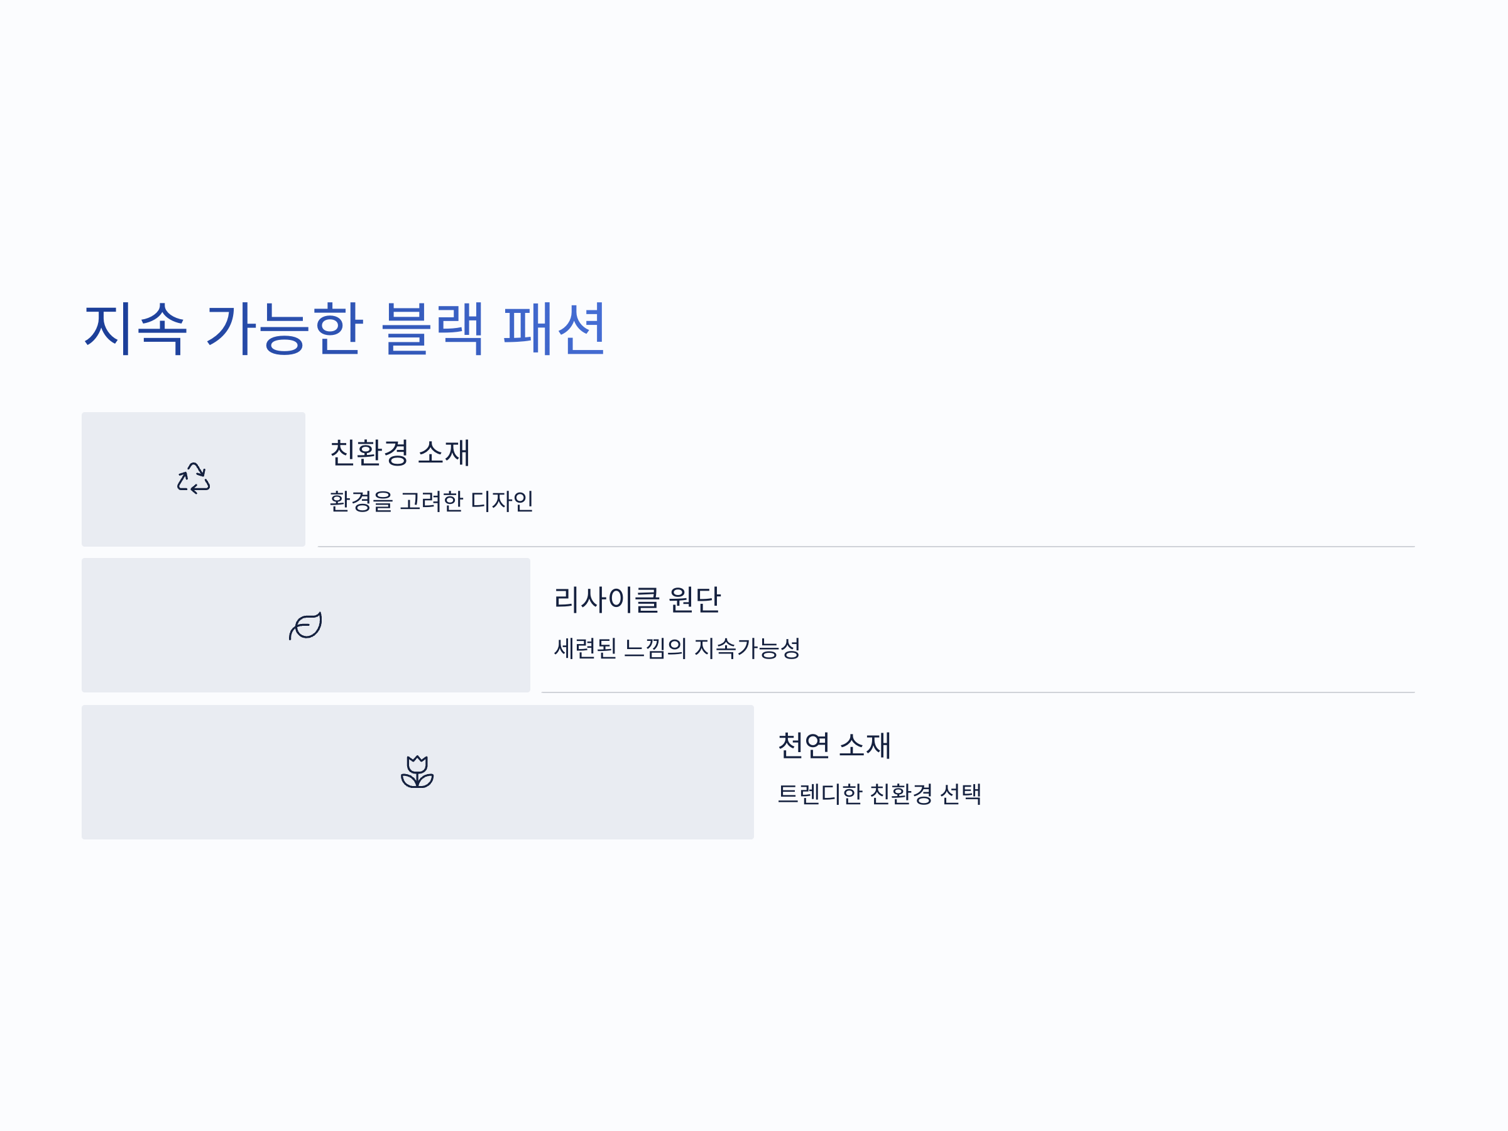
Task: Click the text 환경을 고려한 디자인
Action: pyautogui.click(x=431, y=501)
